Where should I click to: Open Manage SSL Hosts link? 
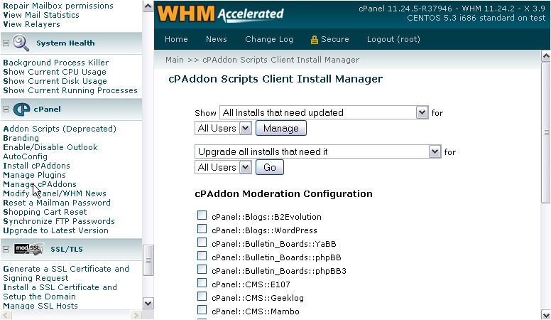pyautogui.click(x=40, y=306)
